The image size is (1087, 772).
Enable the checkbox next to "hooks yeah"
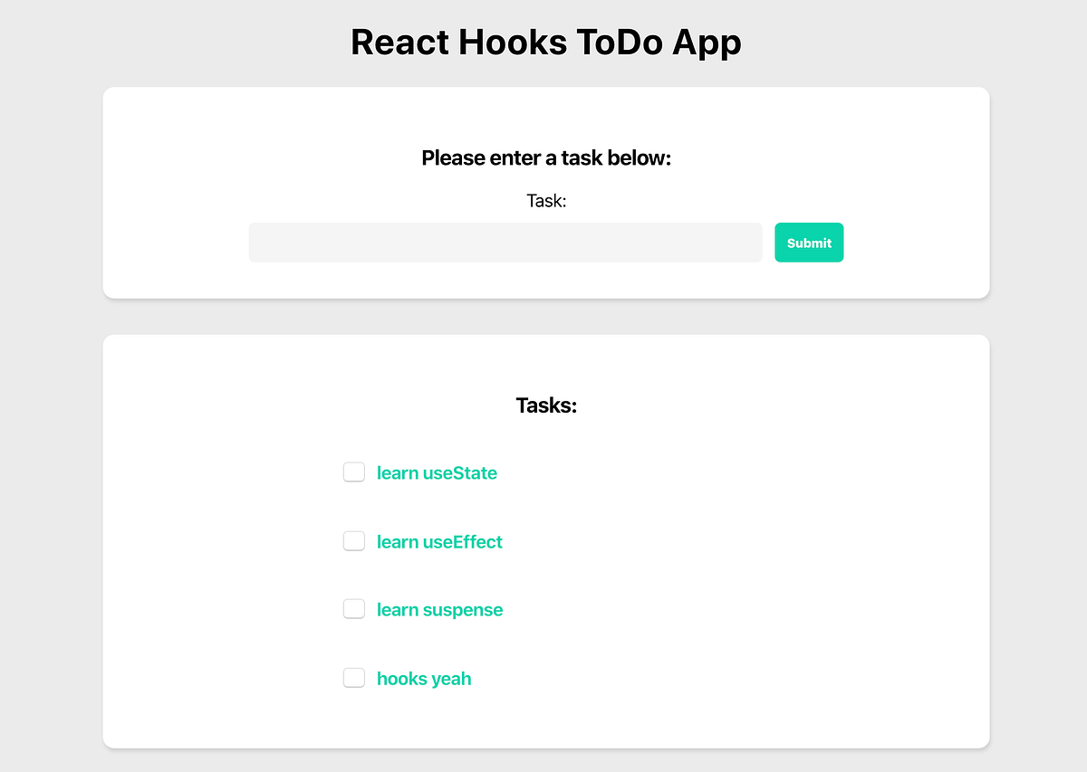353,677
